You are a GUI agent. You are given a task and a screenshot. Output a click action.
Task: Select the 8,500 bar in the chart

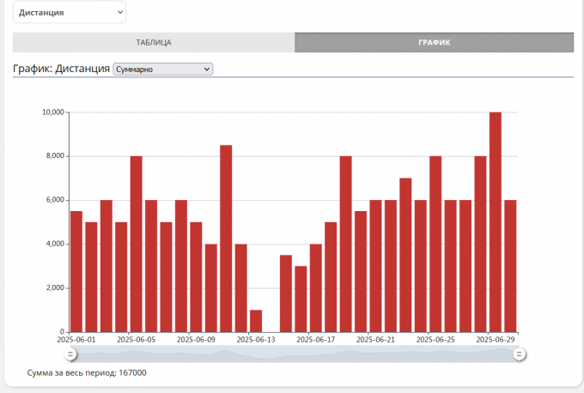226,239
